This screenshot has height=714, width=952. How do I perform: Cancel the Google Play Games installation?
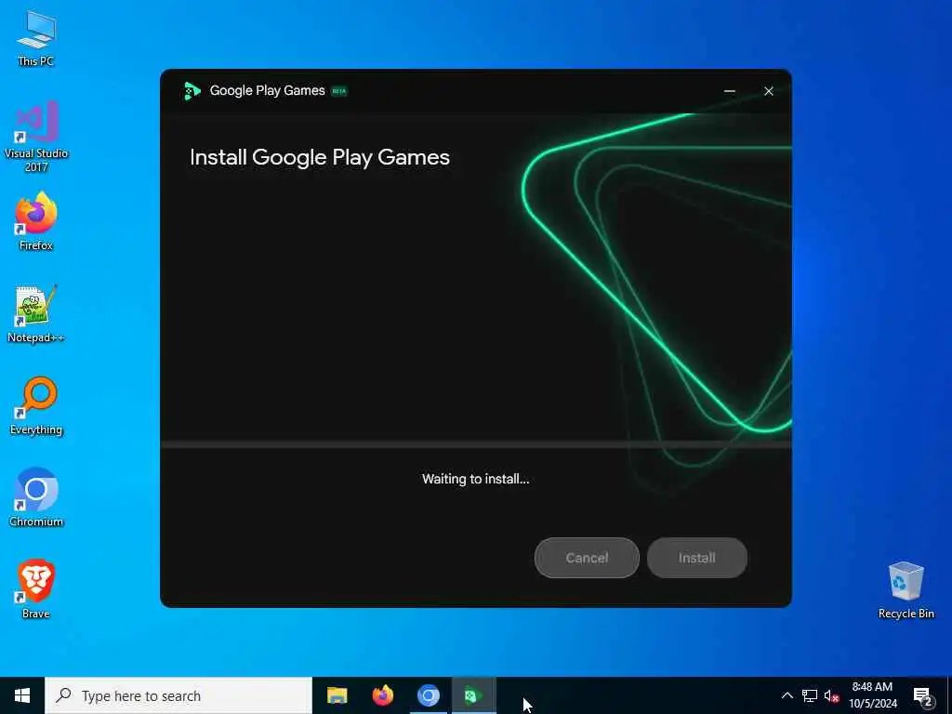click(x=587, y=558)
